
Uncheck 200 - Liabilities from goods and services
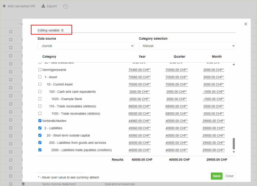[40, 142]
